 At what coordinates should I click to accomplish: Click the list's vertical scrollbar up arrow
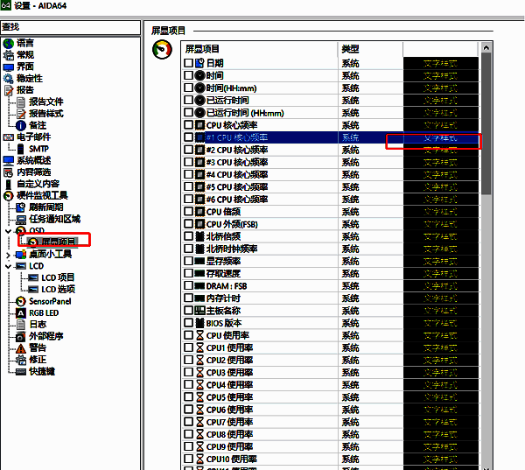click(486, 47)
